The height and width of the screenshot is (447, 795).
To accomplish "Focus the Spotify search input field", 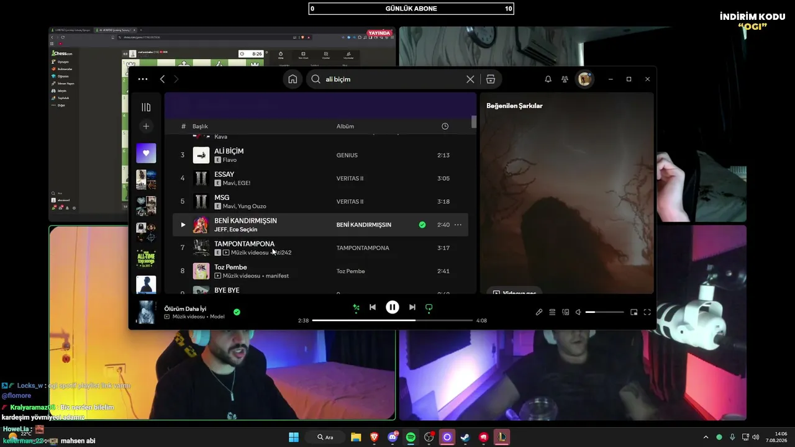I will (x=394, y=79).
